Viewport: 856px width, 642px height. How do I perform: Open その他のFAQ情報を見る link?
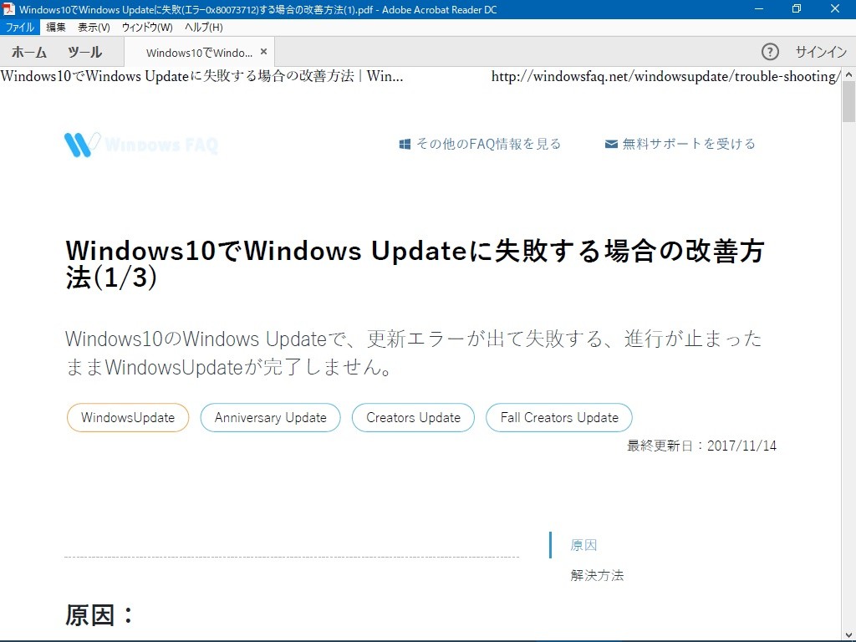click(488, 144)
